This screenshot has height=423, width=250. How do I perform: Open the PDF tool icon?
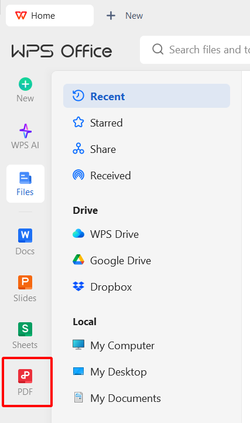(x=25, y=376)
